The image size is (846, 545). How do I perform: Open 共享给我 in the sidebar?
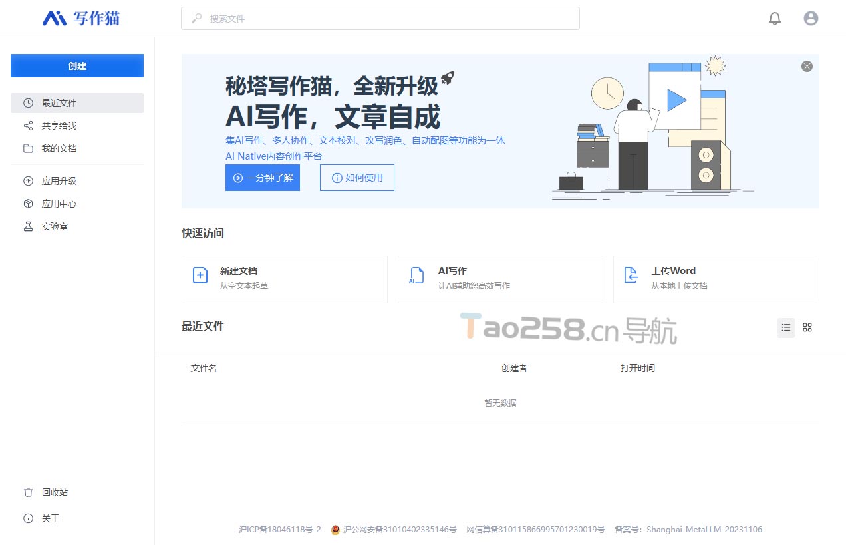click(77, 126)
